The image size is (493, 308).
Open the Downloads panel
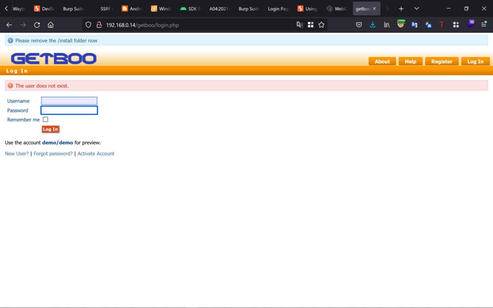373,25
